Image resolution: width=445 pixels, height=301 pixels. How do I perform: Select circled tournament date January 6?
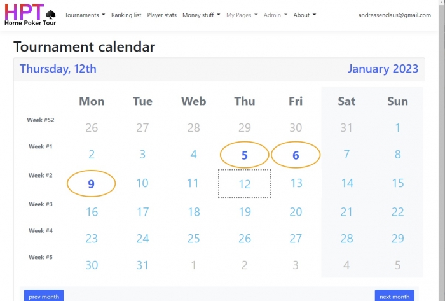pos(296,155)
